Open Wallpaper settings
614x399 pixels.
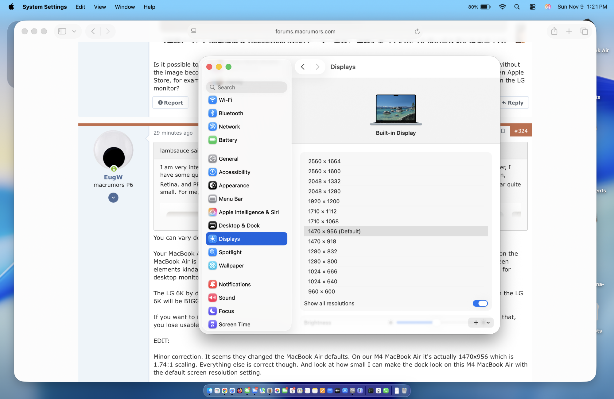[x=231, y=265]
